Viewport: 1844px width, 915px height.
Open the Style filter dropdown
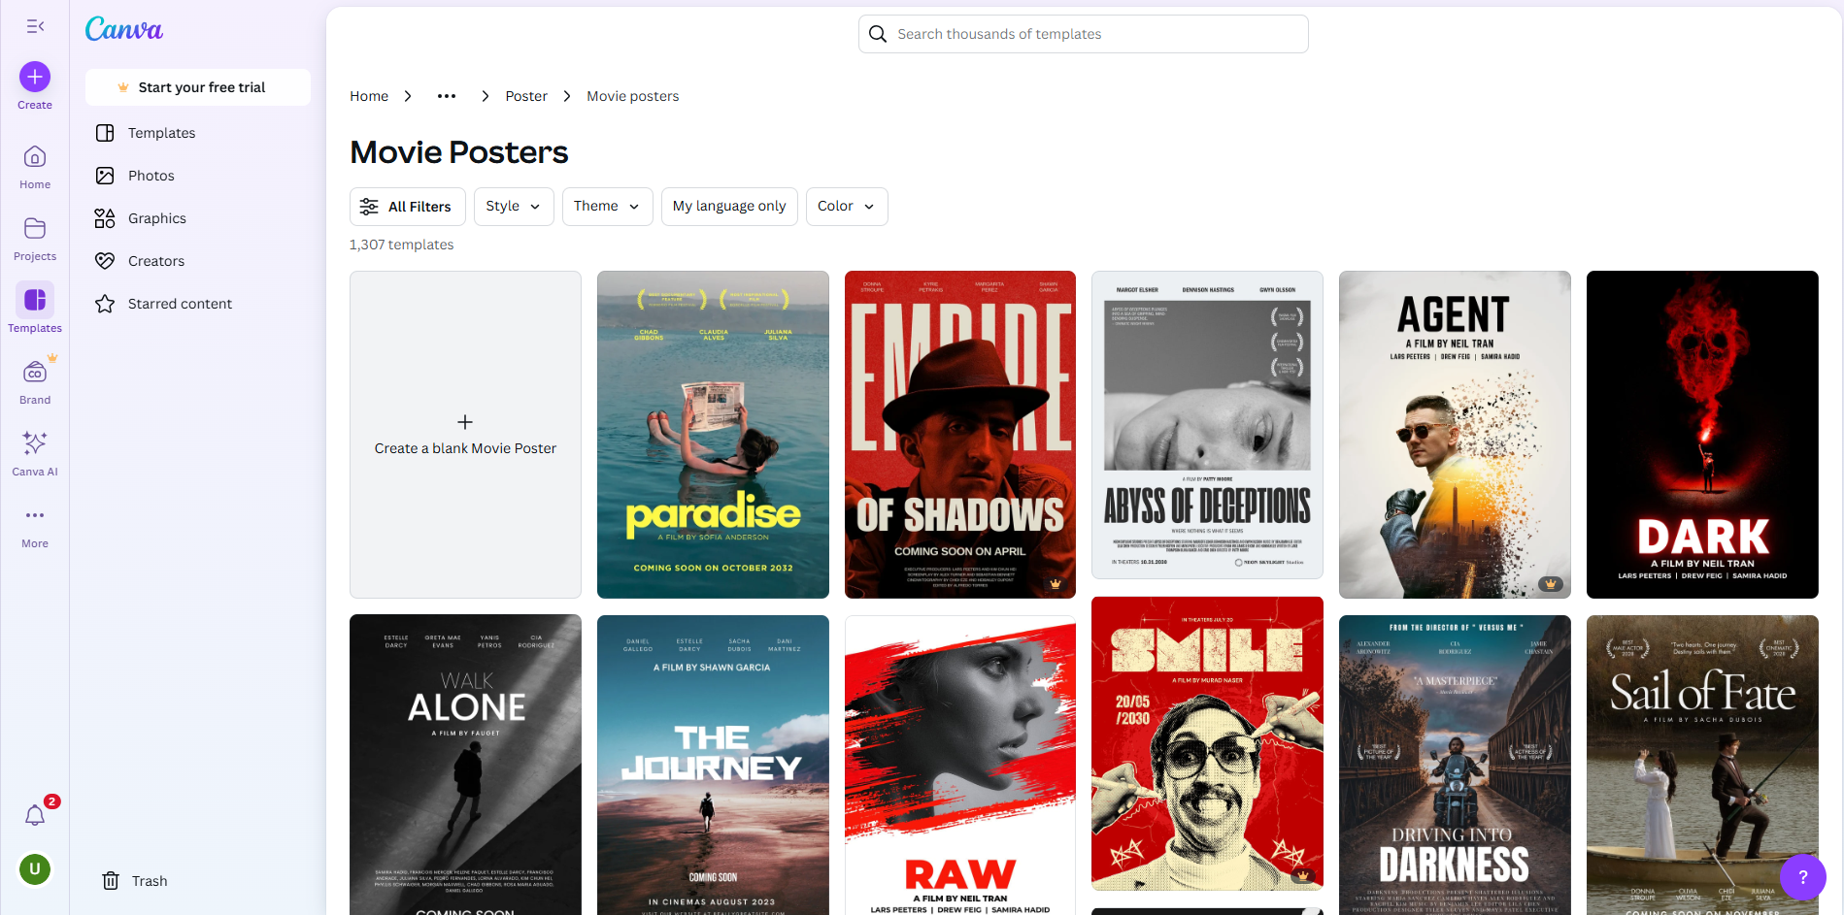tap(513, 206)
